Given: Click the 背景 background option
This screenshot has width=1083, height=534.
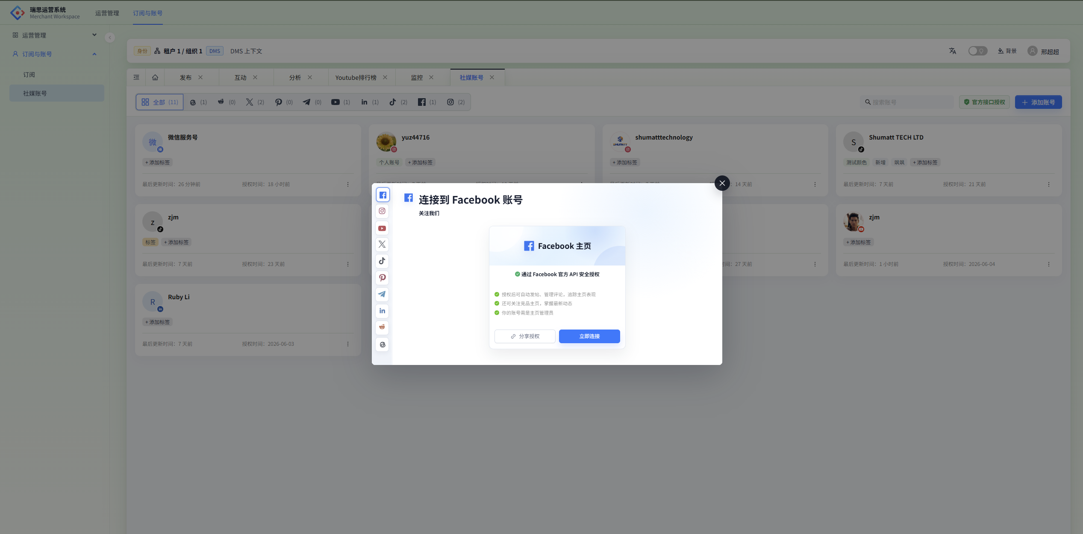Looking at the screenshot, I should pos(1007,51).
